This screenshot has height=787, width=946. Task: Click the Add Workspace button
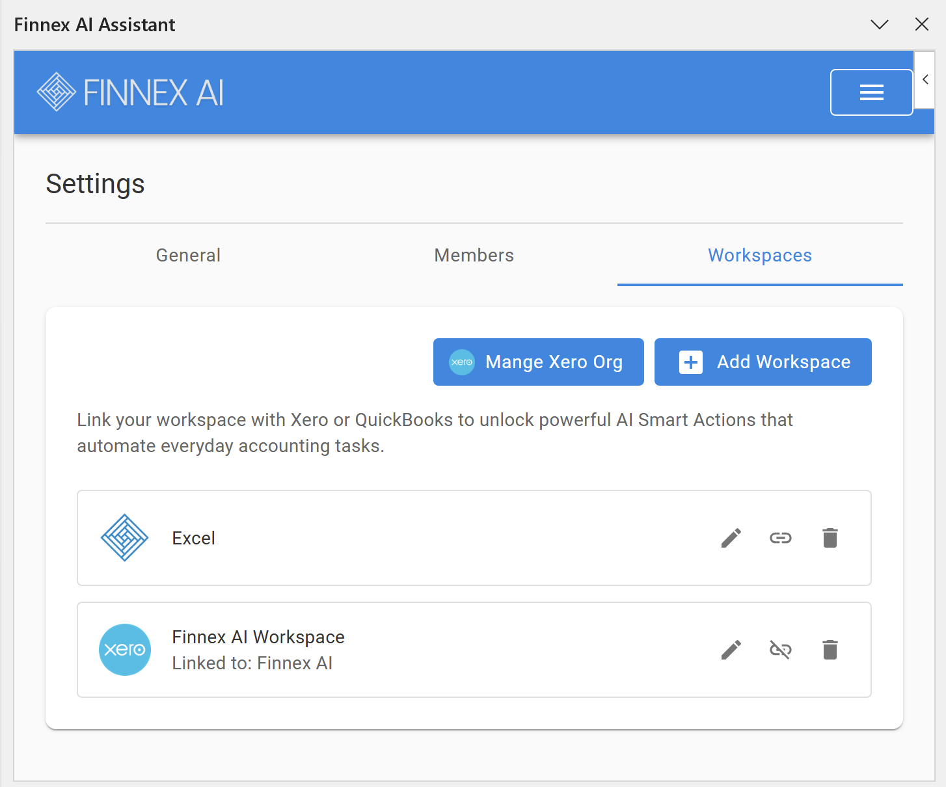point(763,362)
